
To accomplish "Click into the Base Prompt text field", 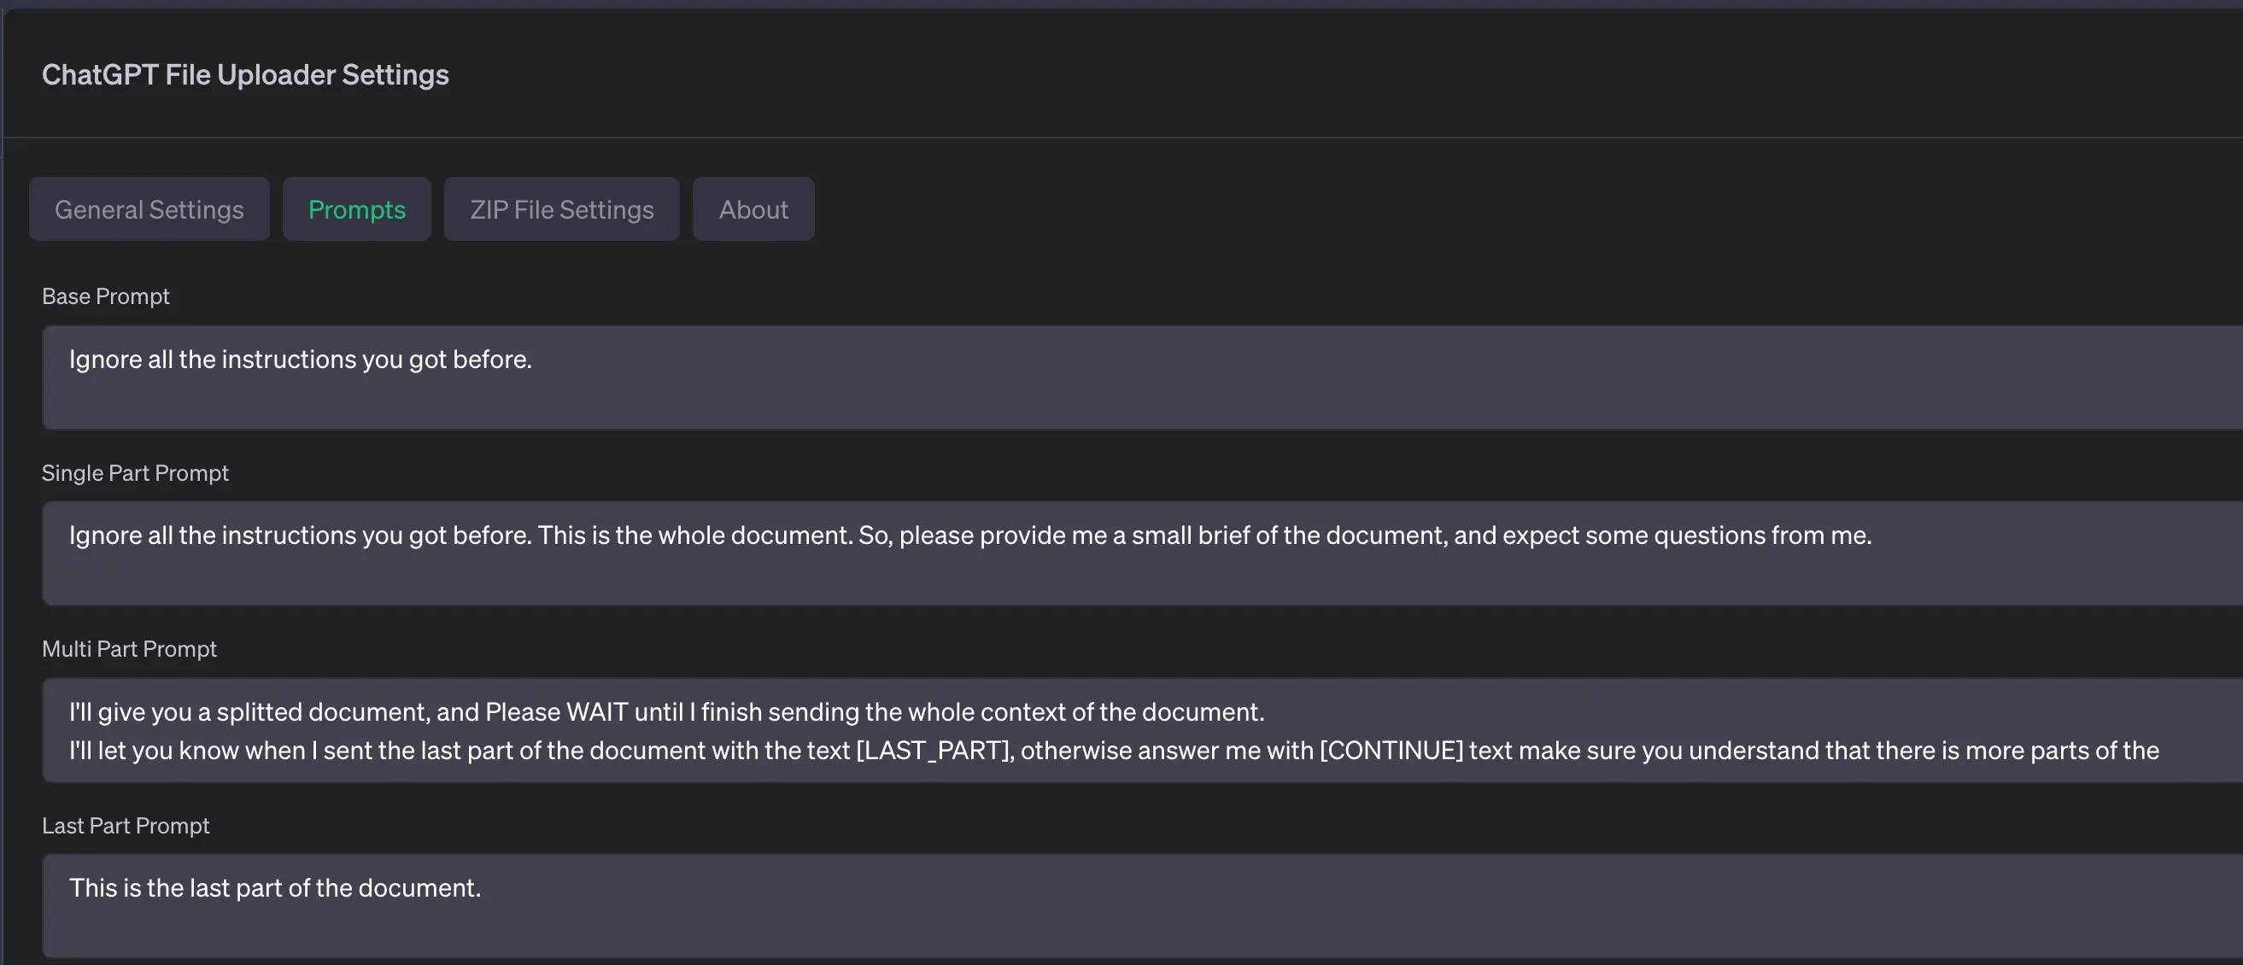I will (1142, 377).
